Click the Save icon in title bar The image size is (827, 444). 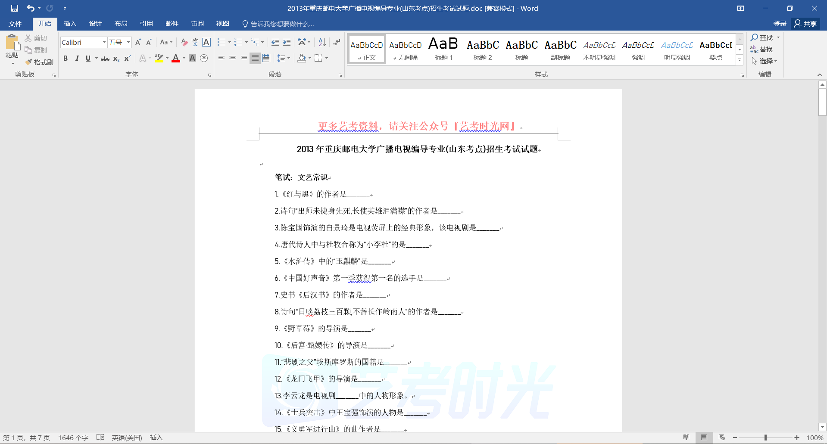pyautogui.click(x=15, y=8)
